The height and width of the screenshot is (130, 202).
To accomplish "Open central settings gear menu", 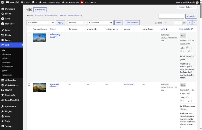I will [x=11, y=85].
